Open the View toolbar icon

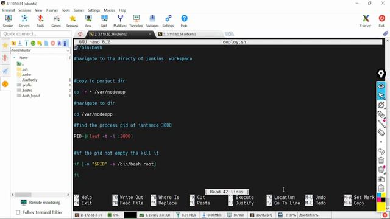pyautogui.click(x=88, y=21)
